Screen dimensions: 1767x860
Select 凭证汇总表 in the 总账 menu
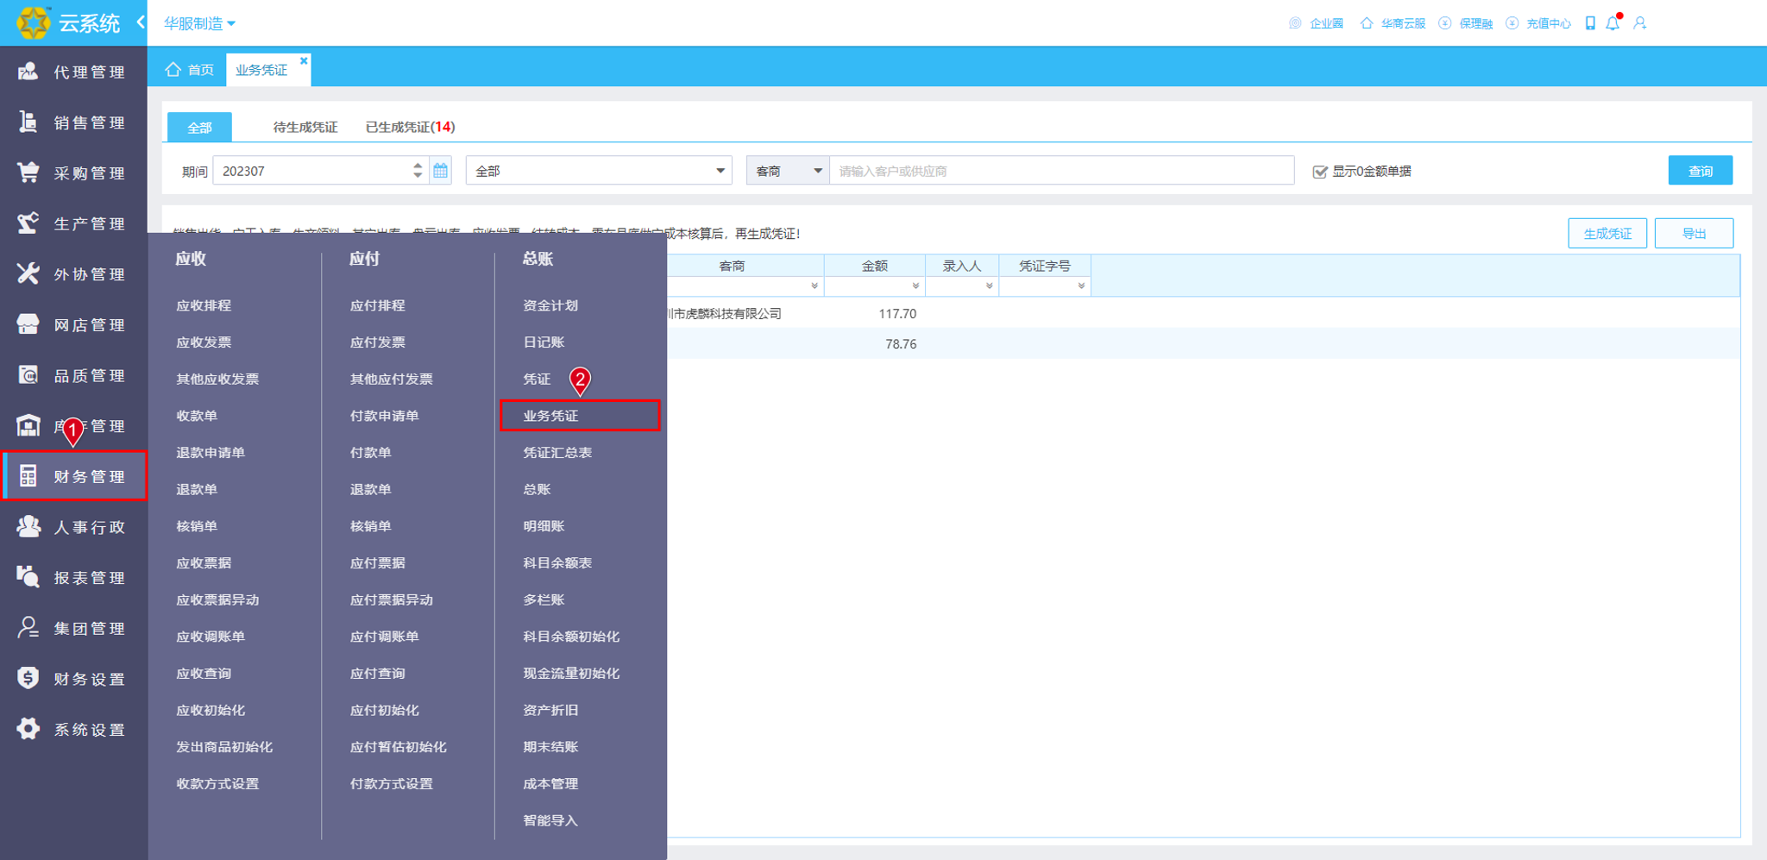coord(557,452)
